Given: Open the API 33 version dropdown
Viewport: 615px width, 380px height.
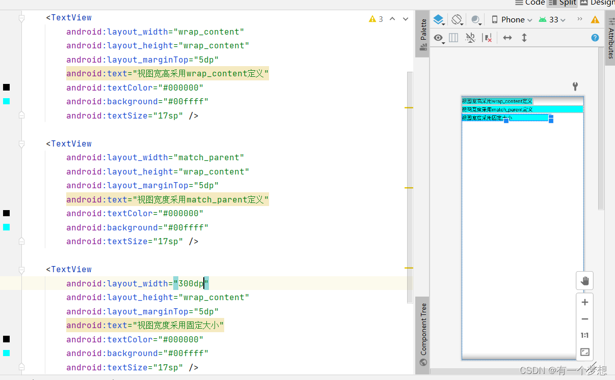Looking at the screenshot, I should (552, 20).
